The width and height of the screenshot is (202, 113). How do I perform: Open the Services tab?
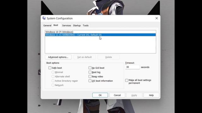(x=67, y=25)
